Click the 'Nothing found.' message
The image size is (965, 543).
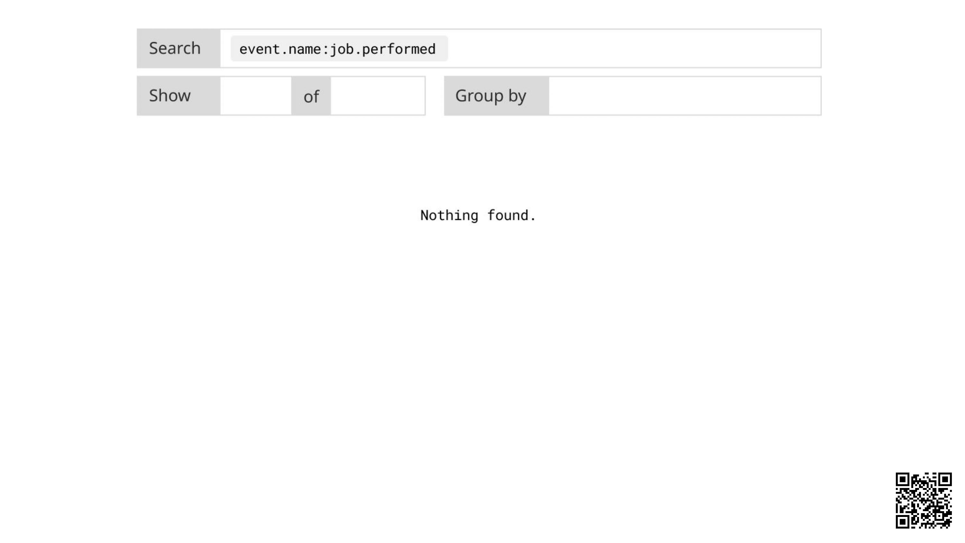click(478, 216)
